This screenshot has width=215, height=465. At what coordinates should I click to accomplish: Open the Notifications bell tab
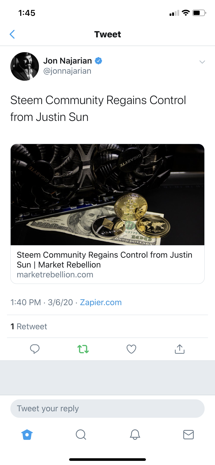pos(135,434)
